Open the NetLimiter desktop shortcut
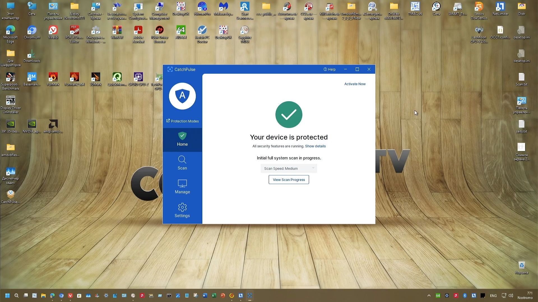The width and height of the screenshot is (538, 302). point(500,9)
